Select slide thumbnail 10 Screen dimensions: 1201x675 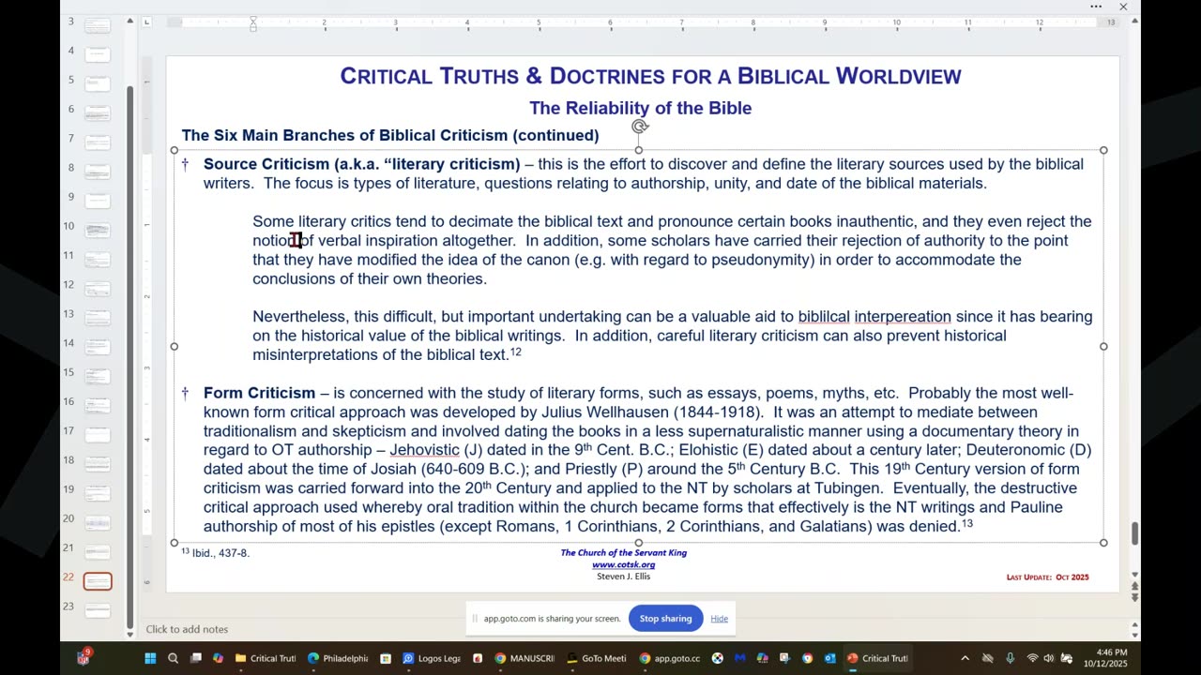[x=98, y=229]
